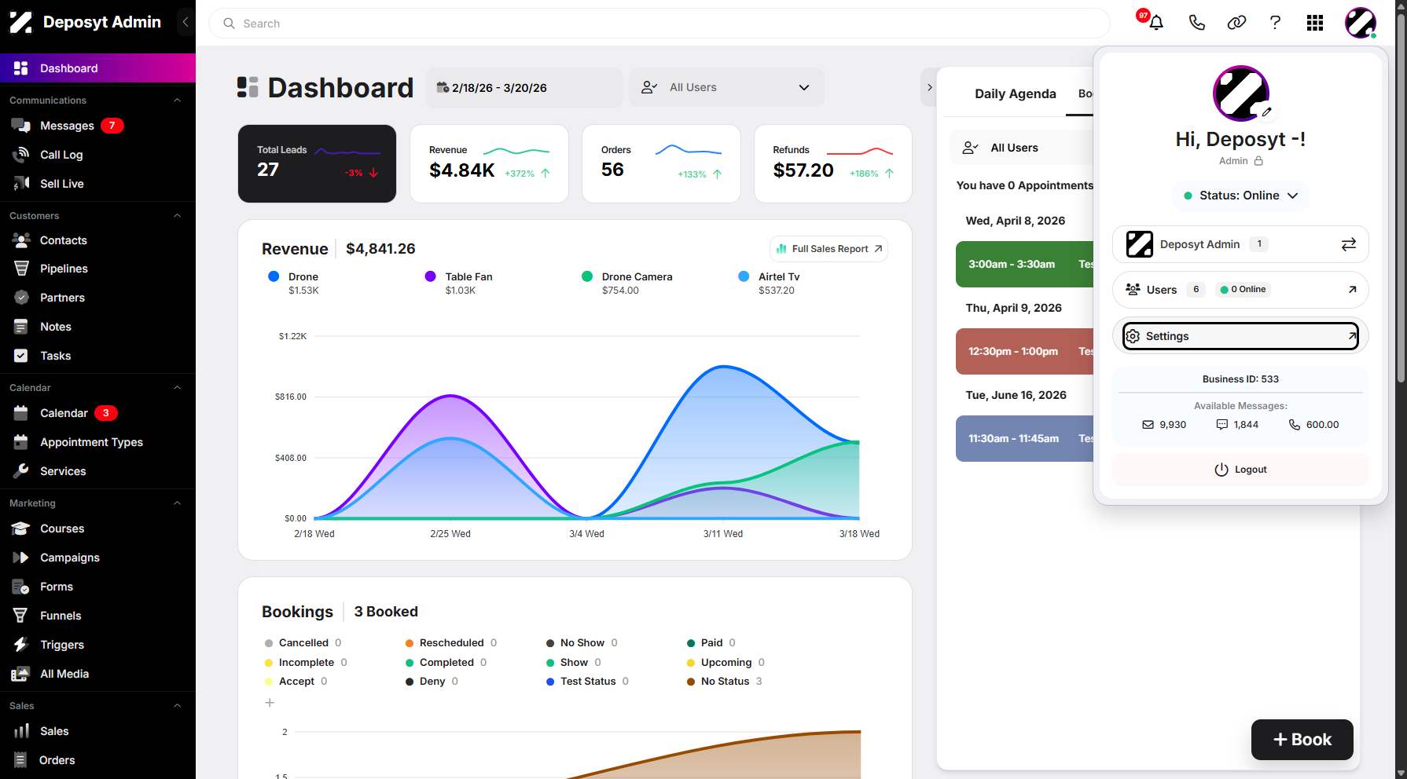The image size is (1407, 779).
Task: Click the 3:00am - 3:30am appointment block
Action: (x=1024, y=264)
